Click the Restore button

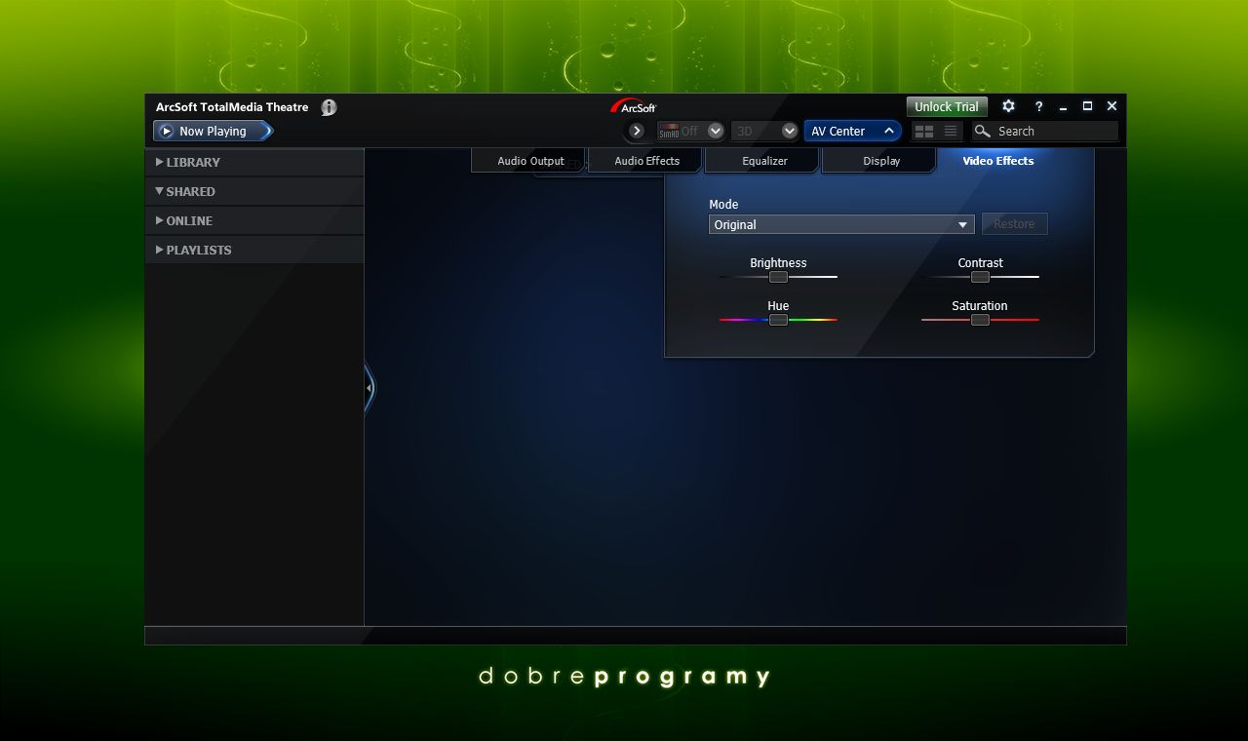(1014, 224)
